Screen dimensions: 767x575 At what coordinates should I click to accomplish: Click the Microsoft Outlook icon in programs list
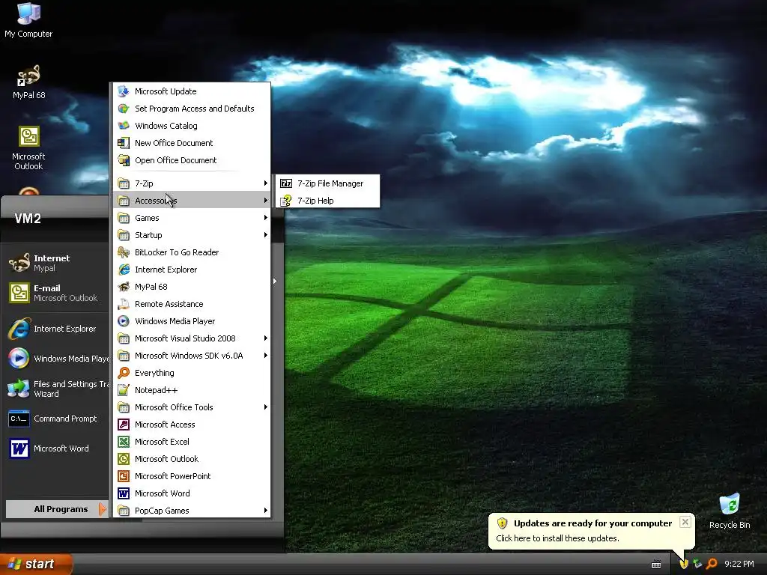(124, 459)
